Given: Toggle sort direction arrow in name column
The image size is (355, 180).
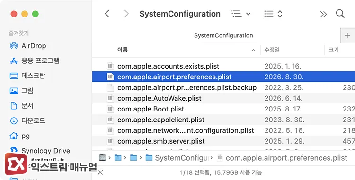Looking at the screenshot, I should click(254, 51).
